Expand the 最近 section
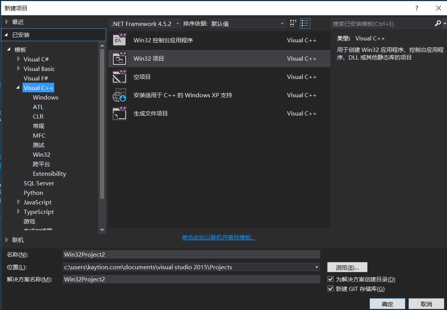This screenshot has height=310, width=447. point(7,22)
